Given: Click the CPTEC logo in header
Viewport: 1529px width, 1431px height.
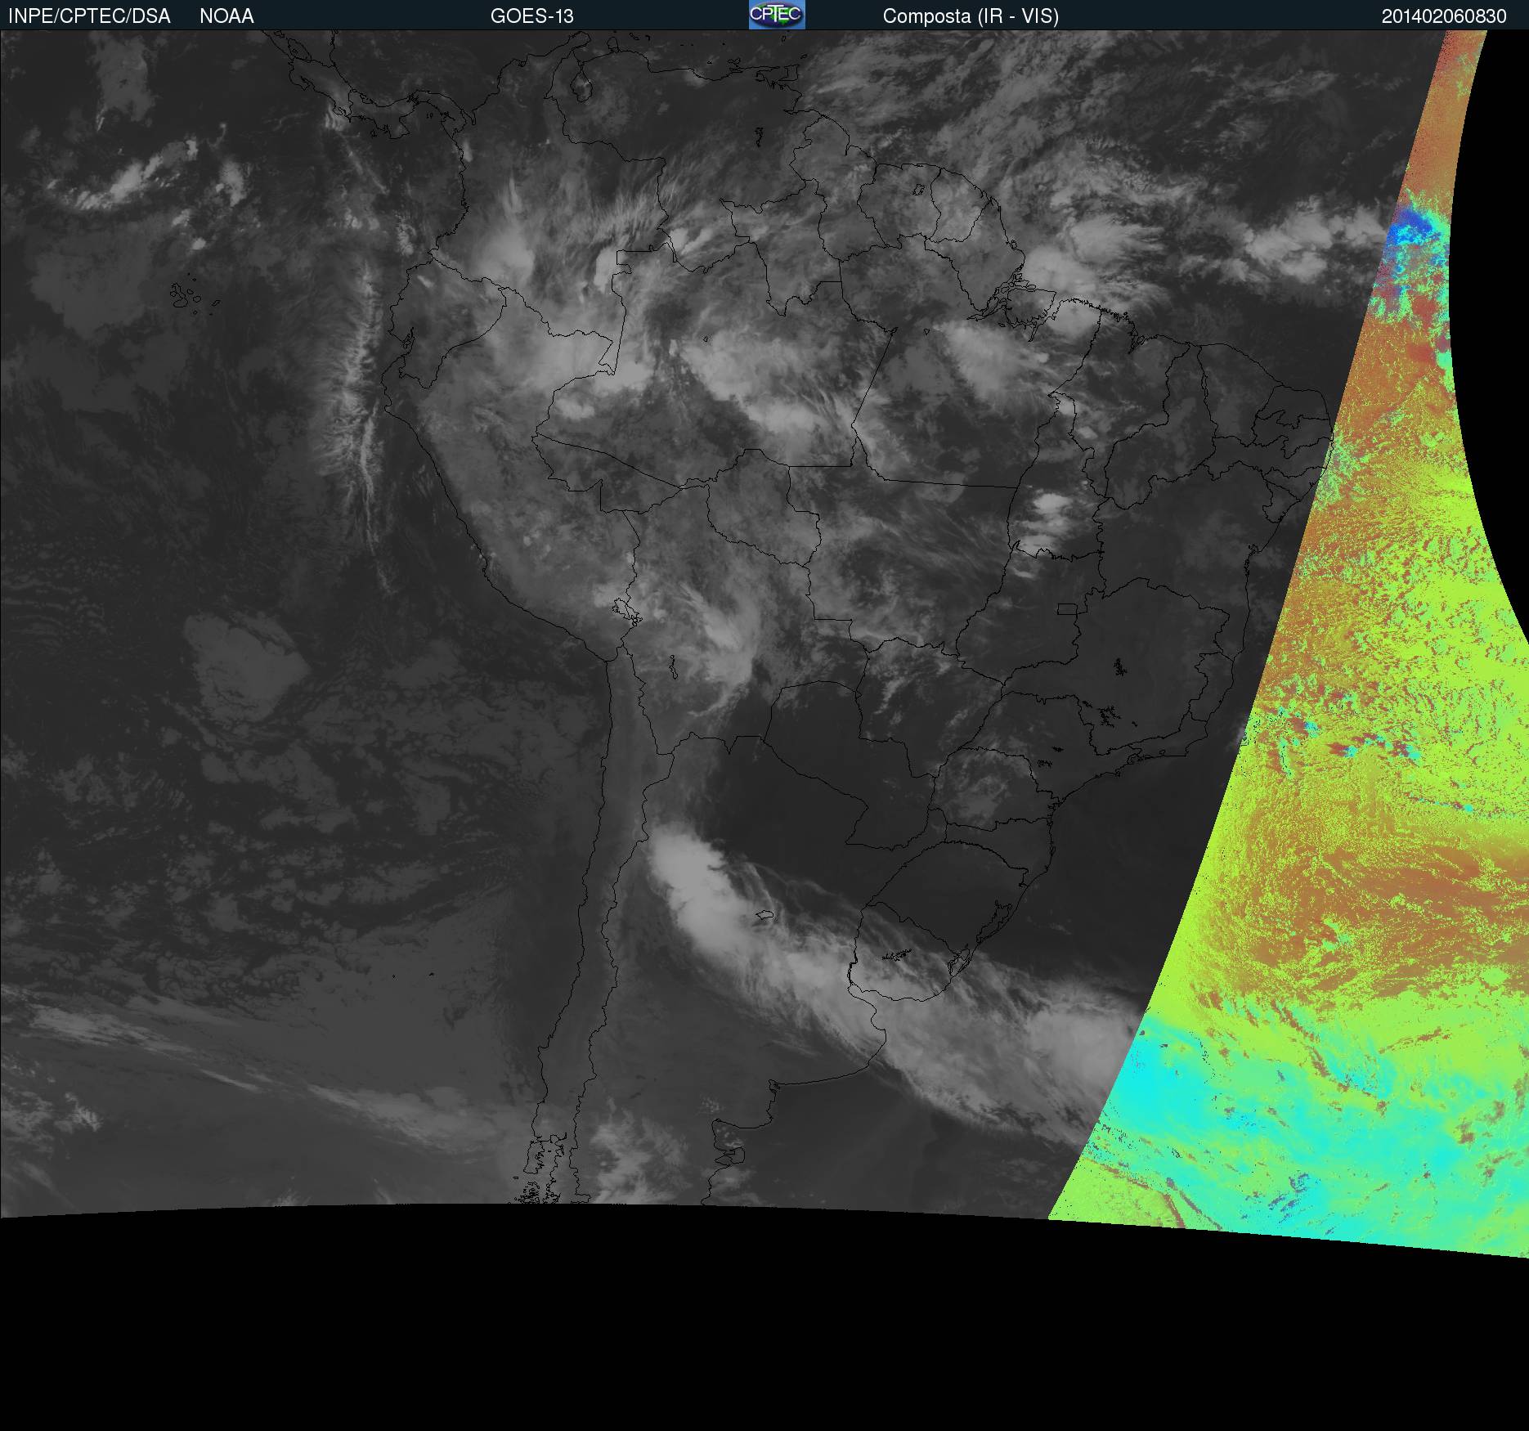Looking at the screenshot, I should pos(777,15).
